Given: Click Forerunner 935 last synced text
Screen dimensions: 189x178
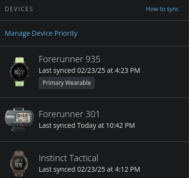Looking at the screenshot, I should [89, 70].
